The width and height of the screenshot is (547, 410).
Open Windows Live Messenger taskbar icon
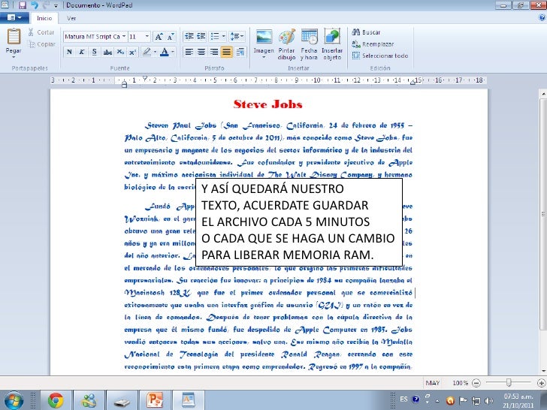tap(89, 400)
